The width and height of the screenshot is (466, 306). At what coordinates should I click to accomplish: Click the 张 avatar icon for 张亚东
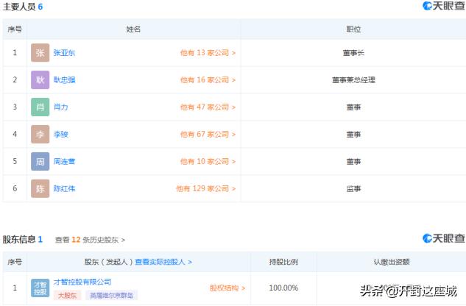pyautogui.click(x=40, y=52)
